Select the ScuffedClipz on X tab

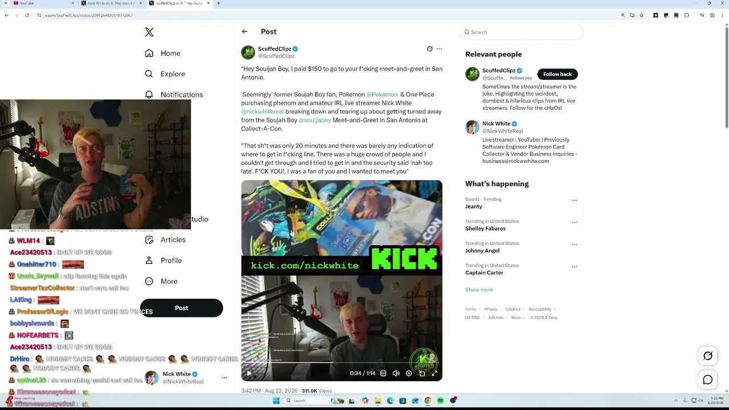point(179,3)
